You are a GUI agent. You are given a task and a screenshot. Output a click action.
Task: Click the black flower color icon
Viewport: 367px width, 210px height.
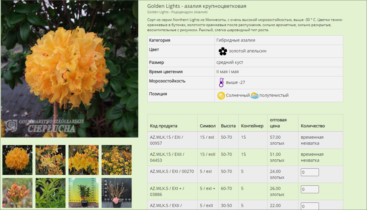click(223, 51)
